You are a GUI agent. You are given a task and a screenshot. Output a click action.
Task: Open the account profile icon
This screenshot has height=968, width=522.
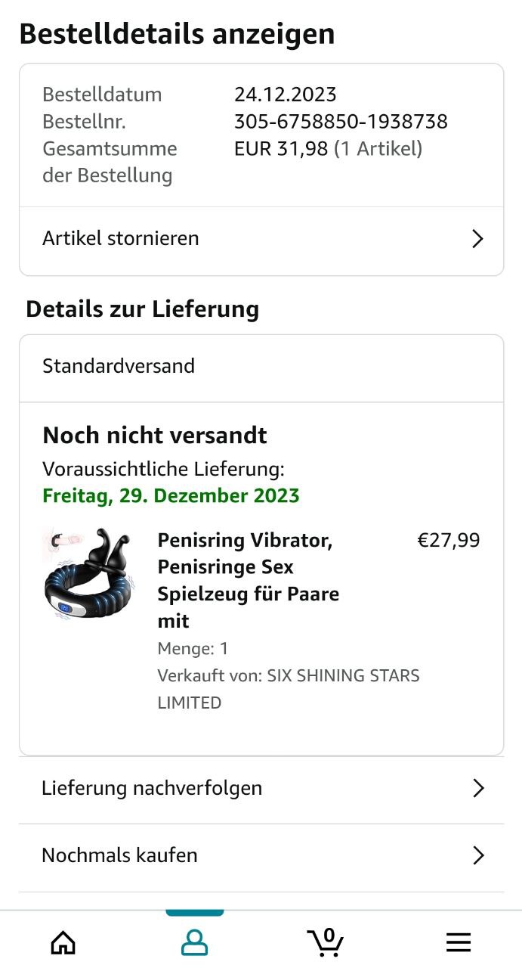pyautogui.click(x=195, y=942)
